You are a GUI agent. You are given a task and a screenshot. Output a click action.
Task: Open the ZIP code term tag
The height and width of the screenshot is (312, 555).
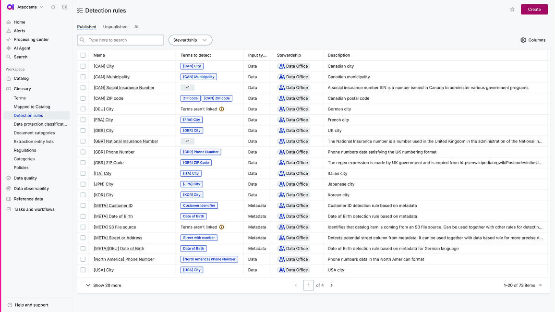point(191,98)
